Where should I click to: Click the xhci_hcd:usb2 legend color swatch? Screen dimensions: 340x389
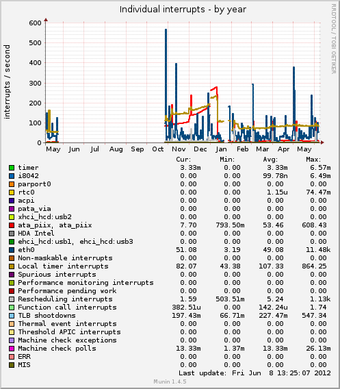click(12, 217)
